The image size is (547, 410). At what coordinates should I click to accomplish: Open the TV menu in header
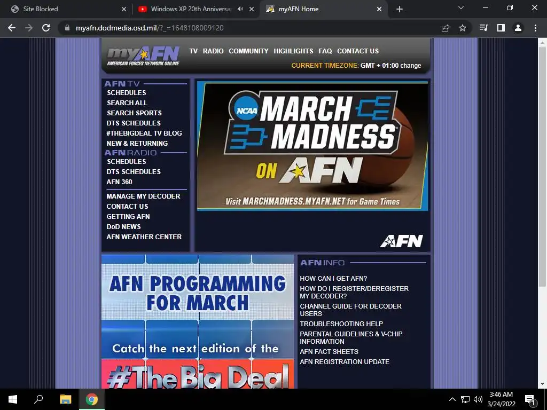point(193,51)
